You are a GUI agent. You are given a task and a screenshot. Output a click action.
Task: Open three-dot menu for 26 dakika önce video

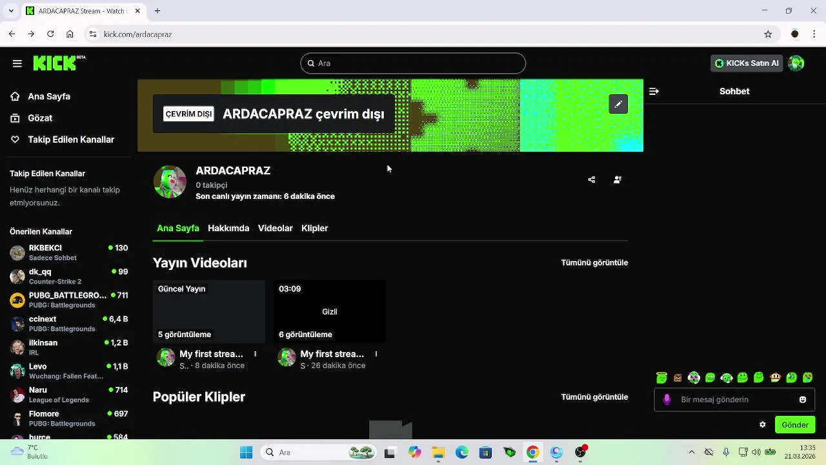pos(376,354)
